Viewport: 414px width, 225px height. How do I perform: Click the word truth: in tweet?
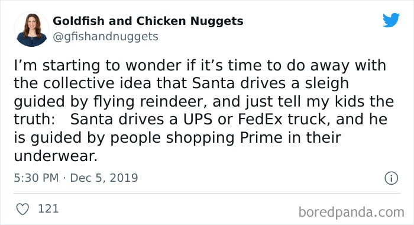tap(34, 119)
